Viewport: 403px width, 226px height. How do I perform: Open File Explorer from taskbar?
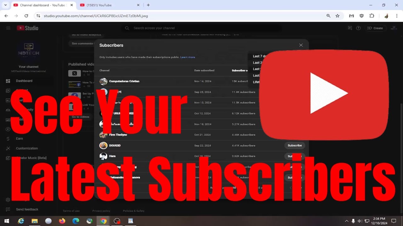tap(34, 221)
